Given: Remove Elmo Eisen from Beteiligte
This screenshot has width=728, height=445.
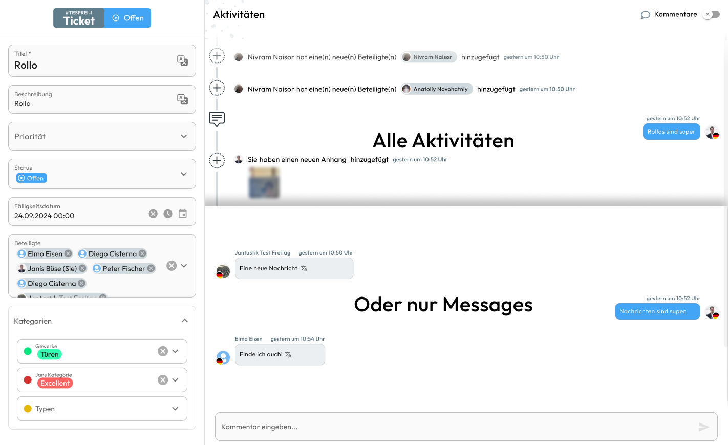Looking at the screenshot, I should click(69, 253).
